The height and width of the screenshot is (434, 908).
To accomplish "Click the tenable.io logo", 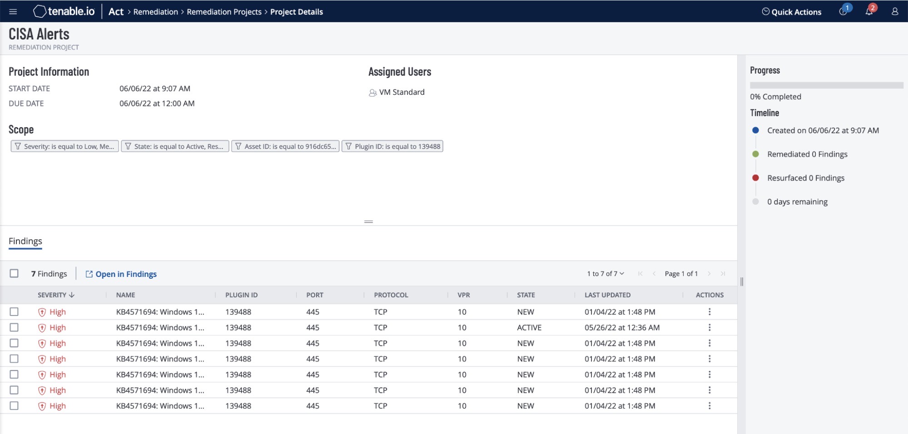I will coord(64,12).
